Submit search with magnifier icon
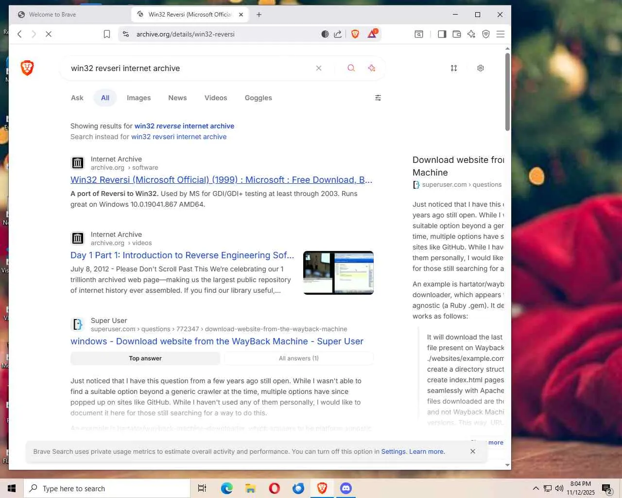The width and height of the screenshot is (622, 498). click(x=351, y=68)
